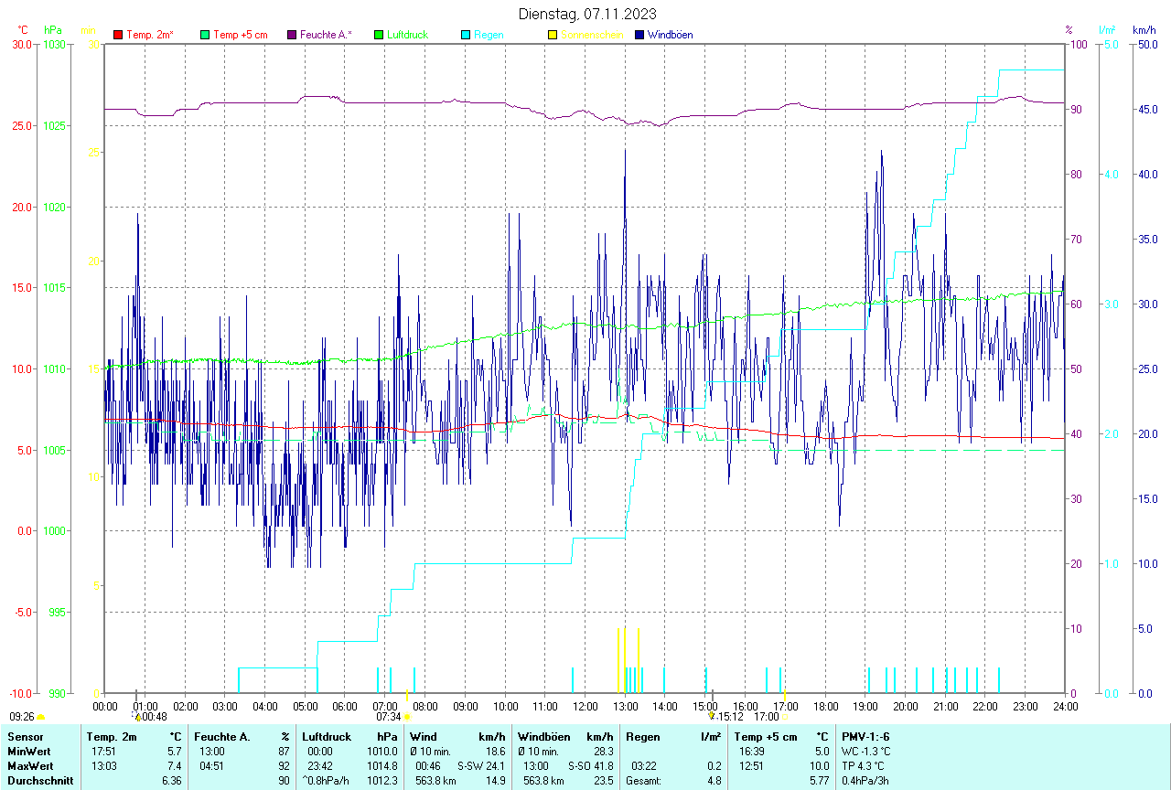Image resolution: width=1171 pixels, height=790 pixels.
Task: Click the Luftdruck table column header
Action: coord(328,736)
